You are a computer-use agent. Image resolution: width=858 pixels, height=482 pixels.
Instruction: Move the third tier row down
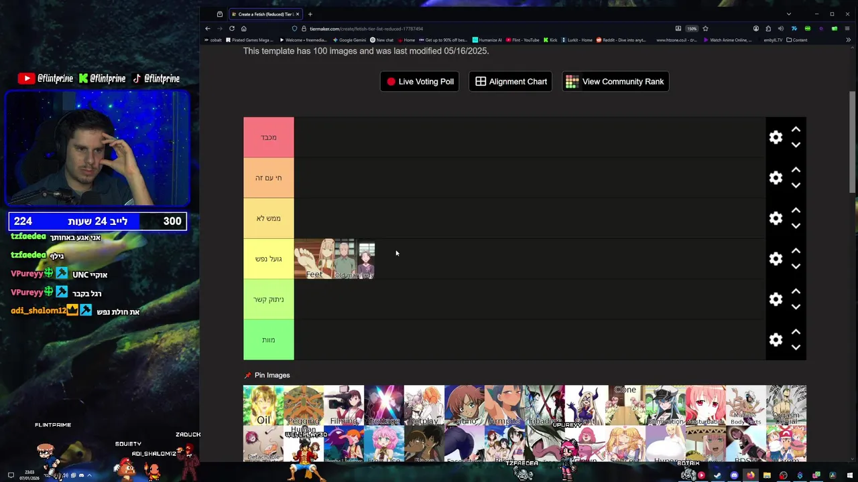[x=796, y=226]
